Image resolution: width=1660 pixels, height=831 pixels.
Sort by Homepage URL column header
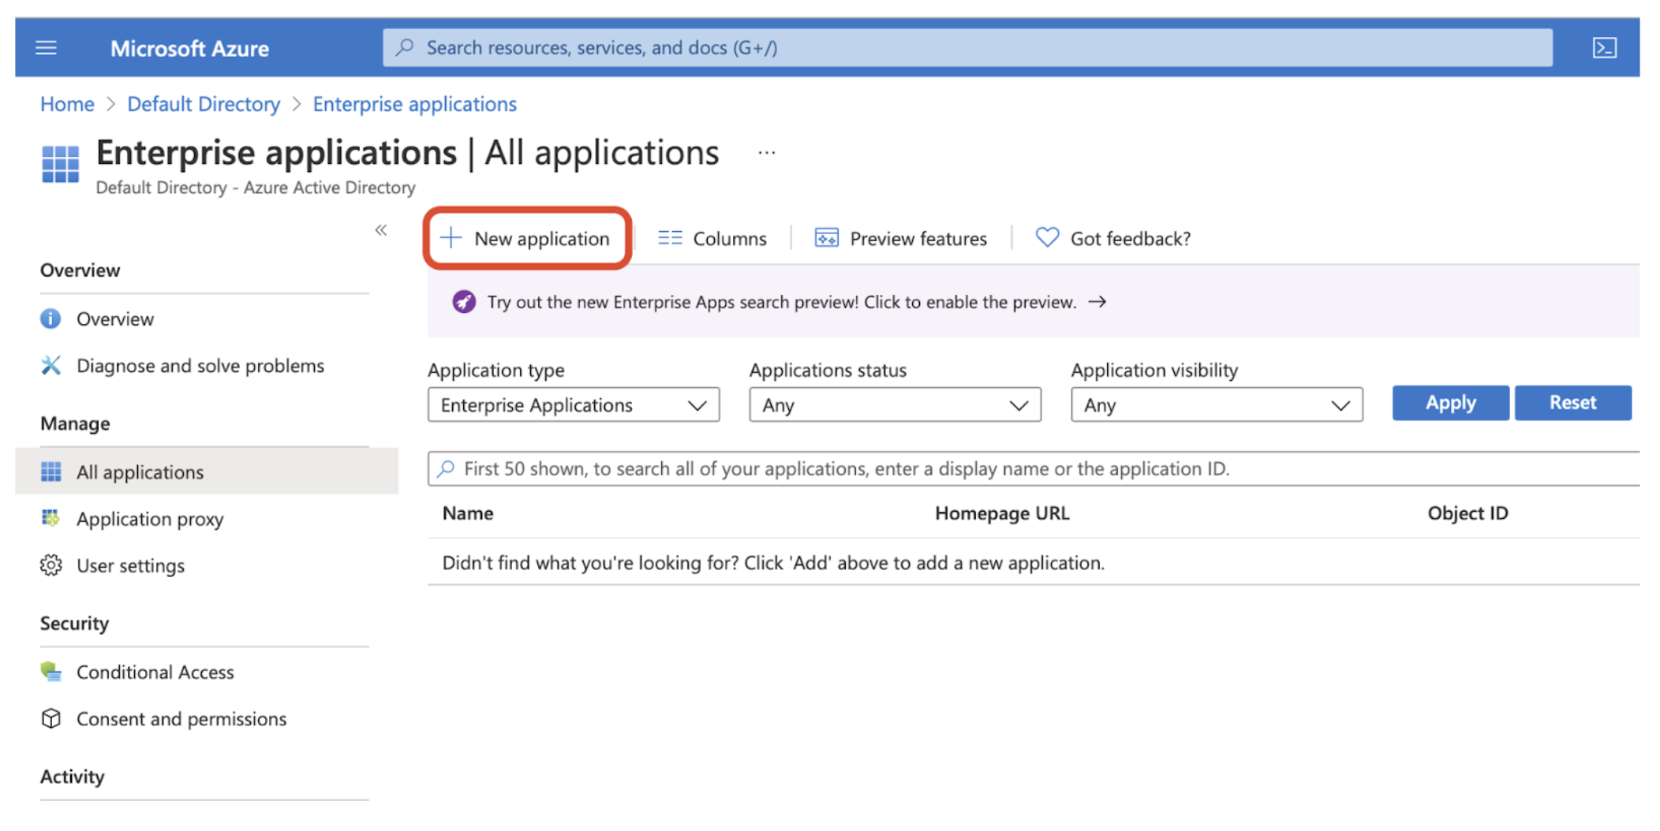1002,513
